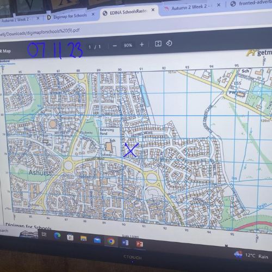Launch Word from the taskbar
This screenshot has width=272, height=272.
point(125,243)
